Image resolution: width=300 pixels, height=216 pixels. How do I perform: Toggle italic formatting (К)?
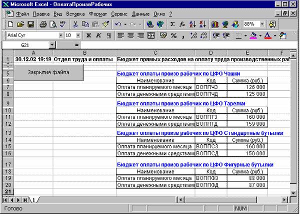[x=98, y=36]
